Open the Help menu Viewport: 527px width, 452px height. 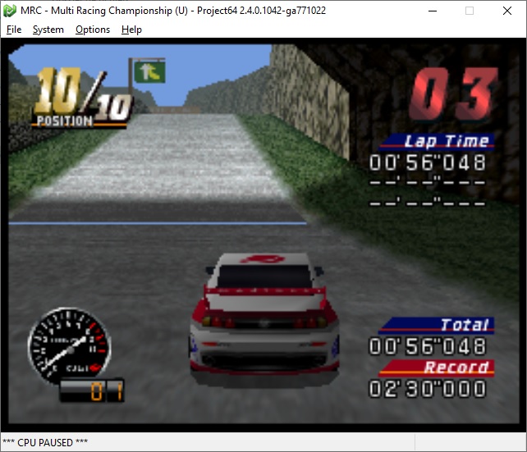click(131, 30)
